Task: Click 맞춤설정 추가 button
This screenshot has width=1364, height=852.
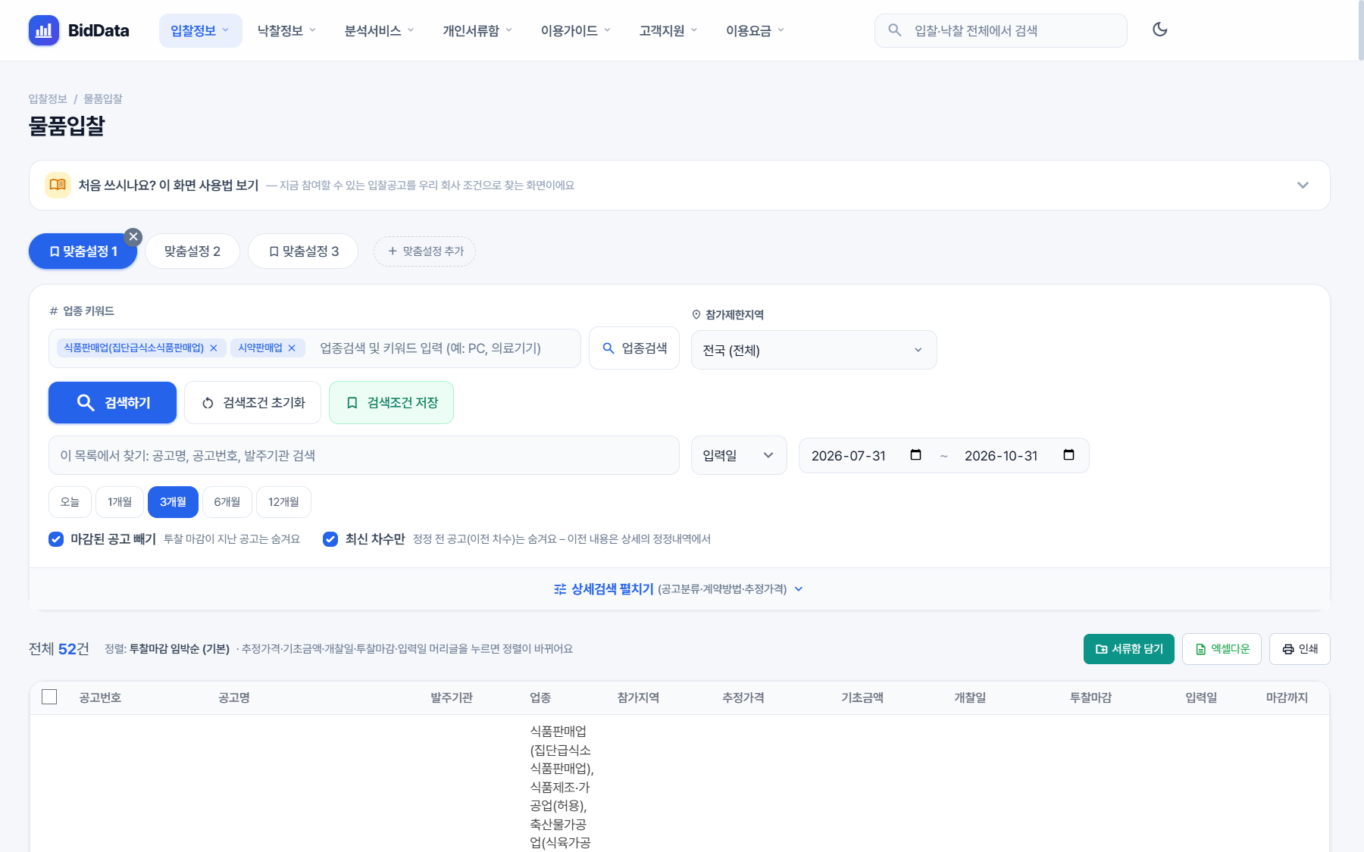Action: tap(424, 251)
